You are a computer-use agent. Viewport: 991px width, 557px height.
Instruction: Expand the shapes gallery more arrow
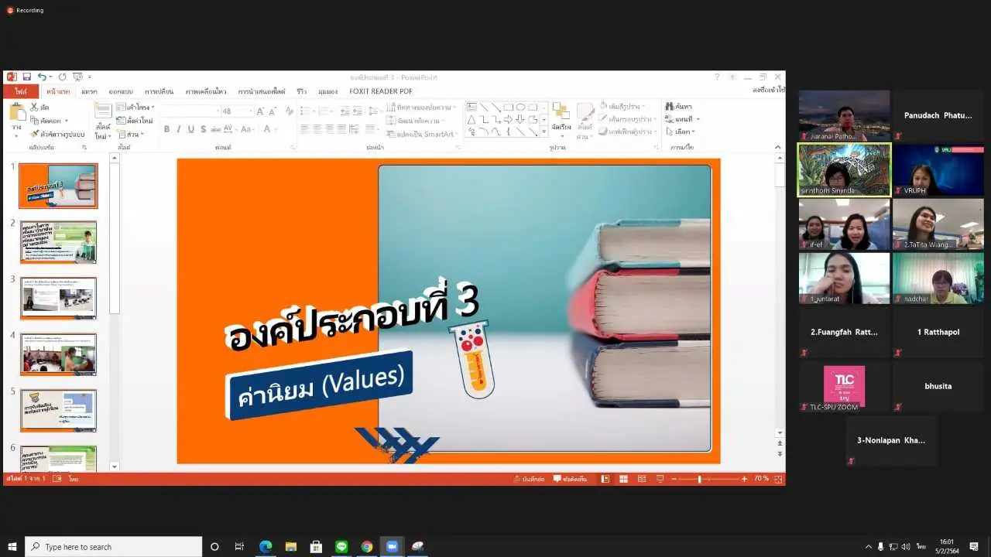[x=544, y=132]
